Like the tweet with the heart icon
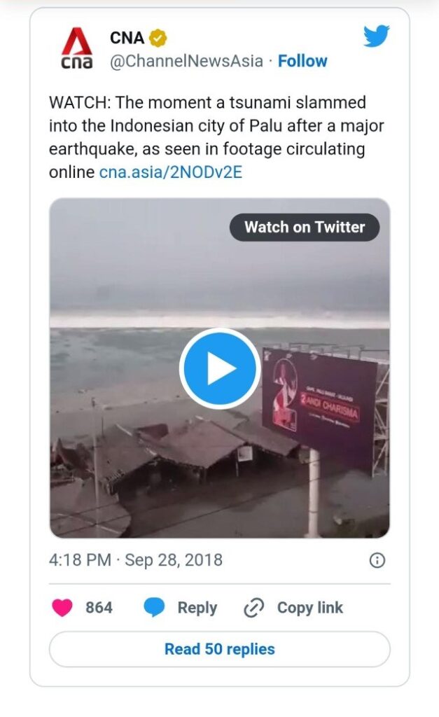The width and height of the screenshot is (439, 717). pos(62,608)
